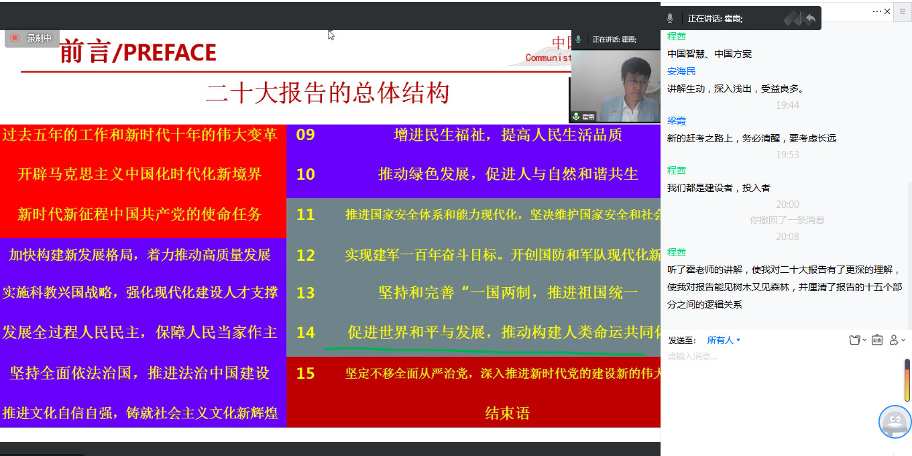Click the chat panel vertical scrollbar
The width and height of the screenshot is (912, 456).
pos(908,255)
